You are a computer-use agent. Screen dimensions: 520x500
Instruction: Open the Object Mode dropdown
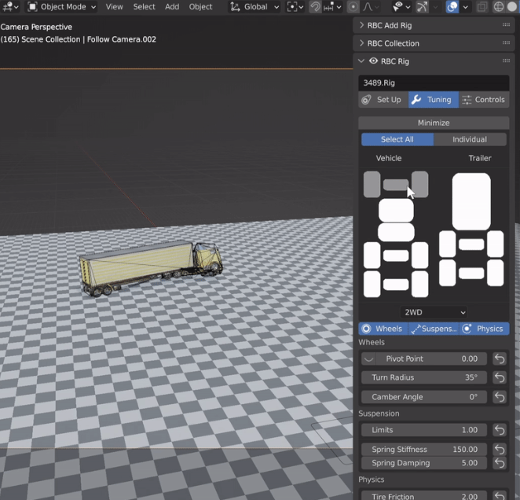click(x=61, y=7)
